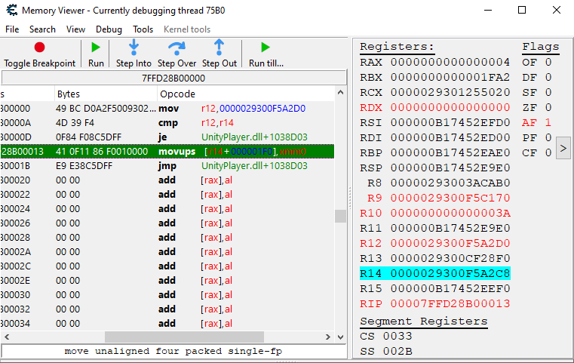Screen dimensions: 574x363
Task: Select the je UnityPlayer.dll+1038D03 row
Action: [167, 137]
